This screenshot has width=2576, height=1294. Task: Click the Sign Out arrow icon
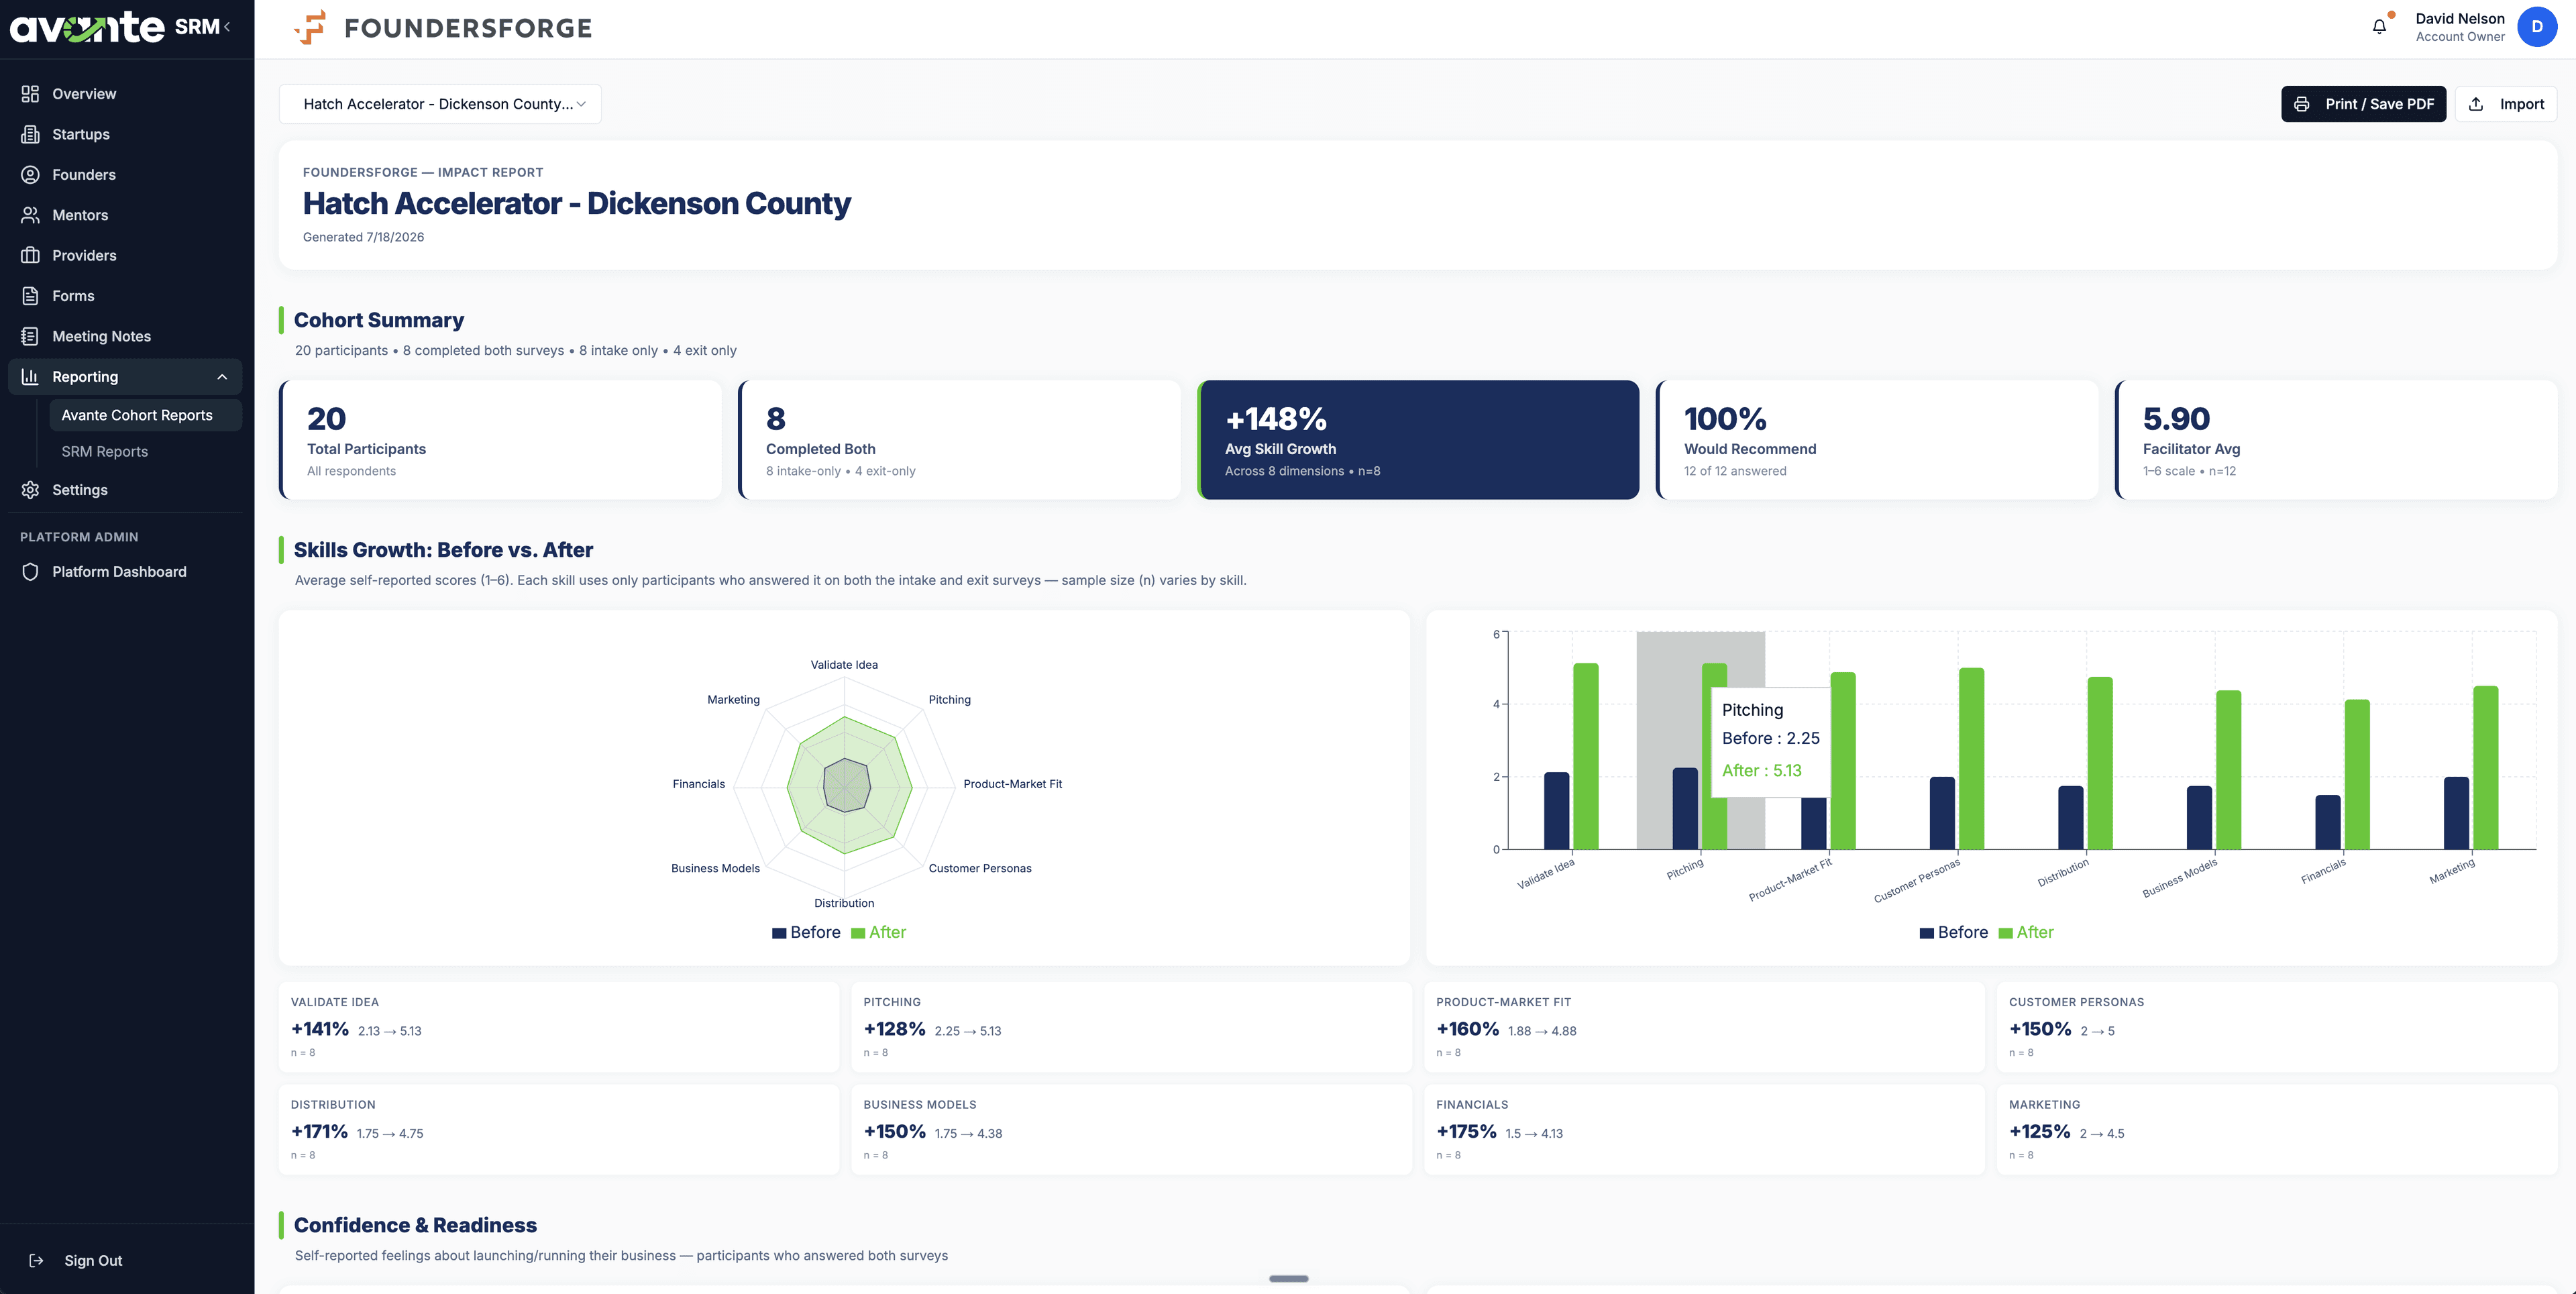pos(36,1261)
